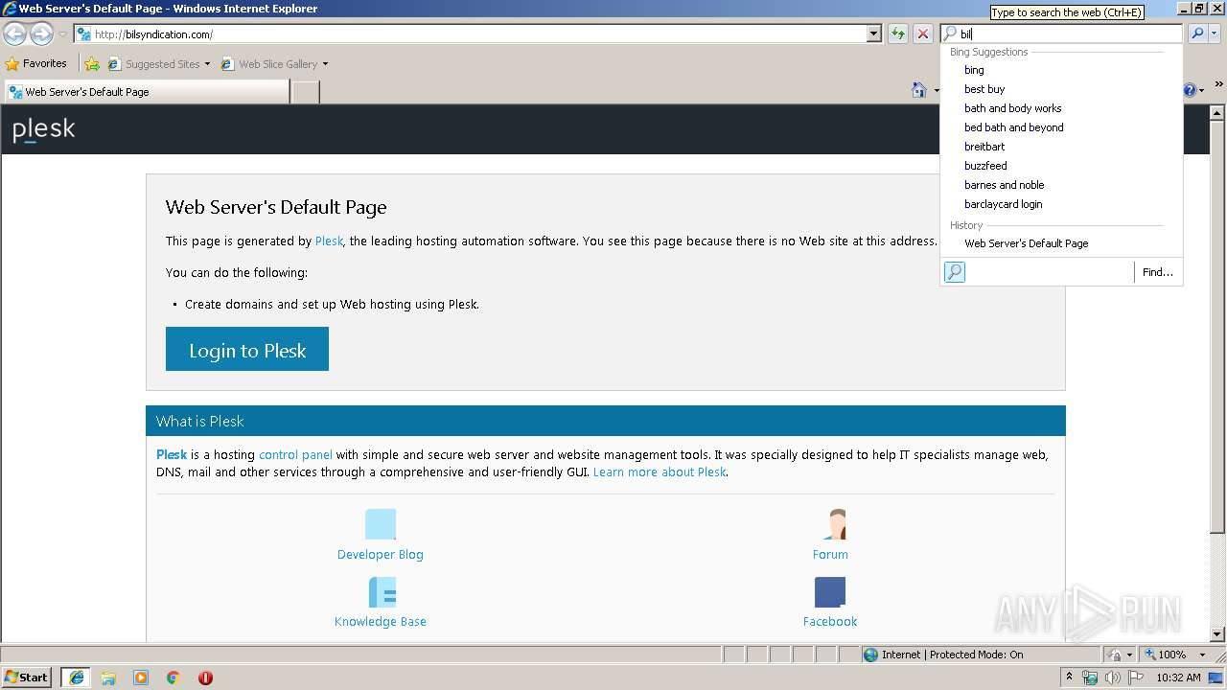Click the Plesk logo in header
Image resolution: width=1227 pixels, height=690 pixels.
tap(44, 129)
